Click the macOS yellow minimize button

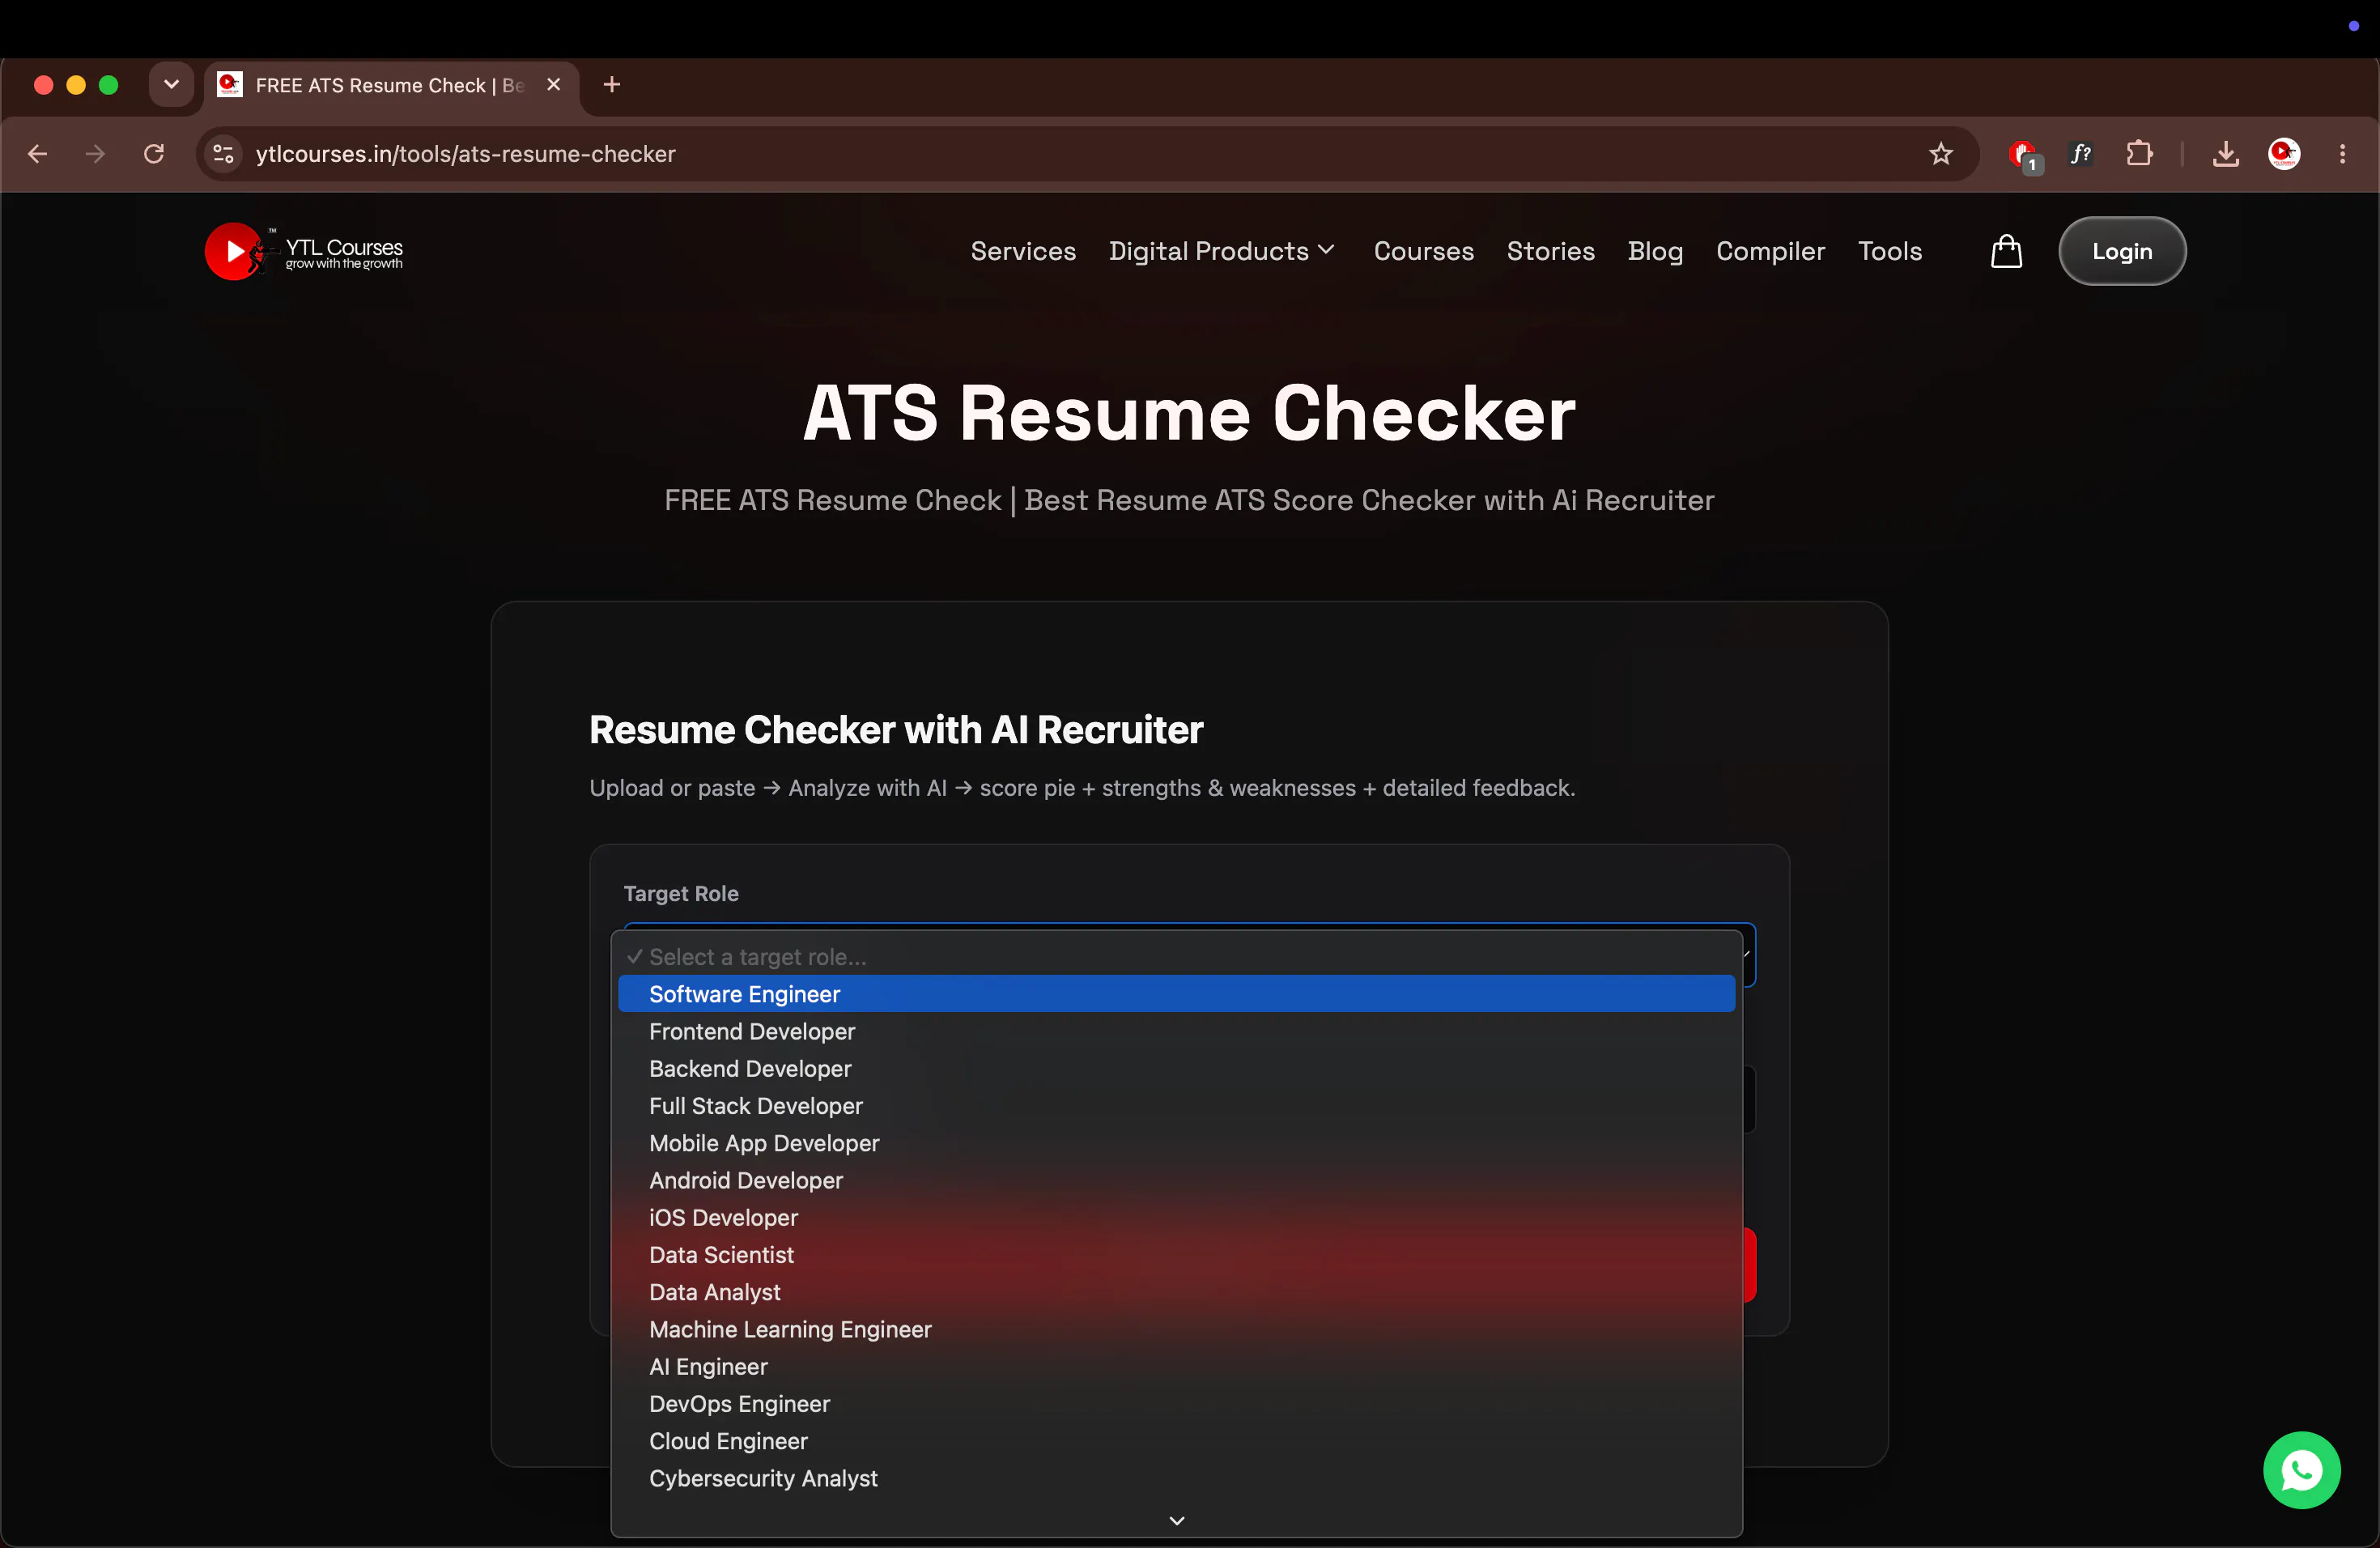click(x=76, y=85)
